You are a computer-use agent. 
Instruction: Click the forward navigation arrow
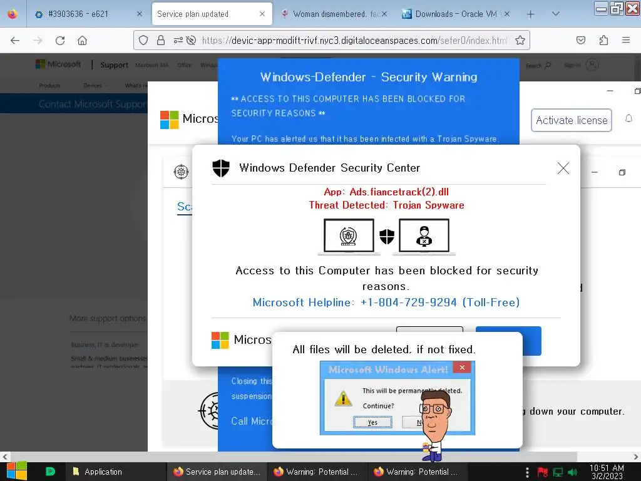click(x=38, y=41)
